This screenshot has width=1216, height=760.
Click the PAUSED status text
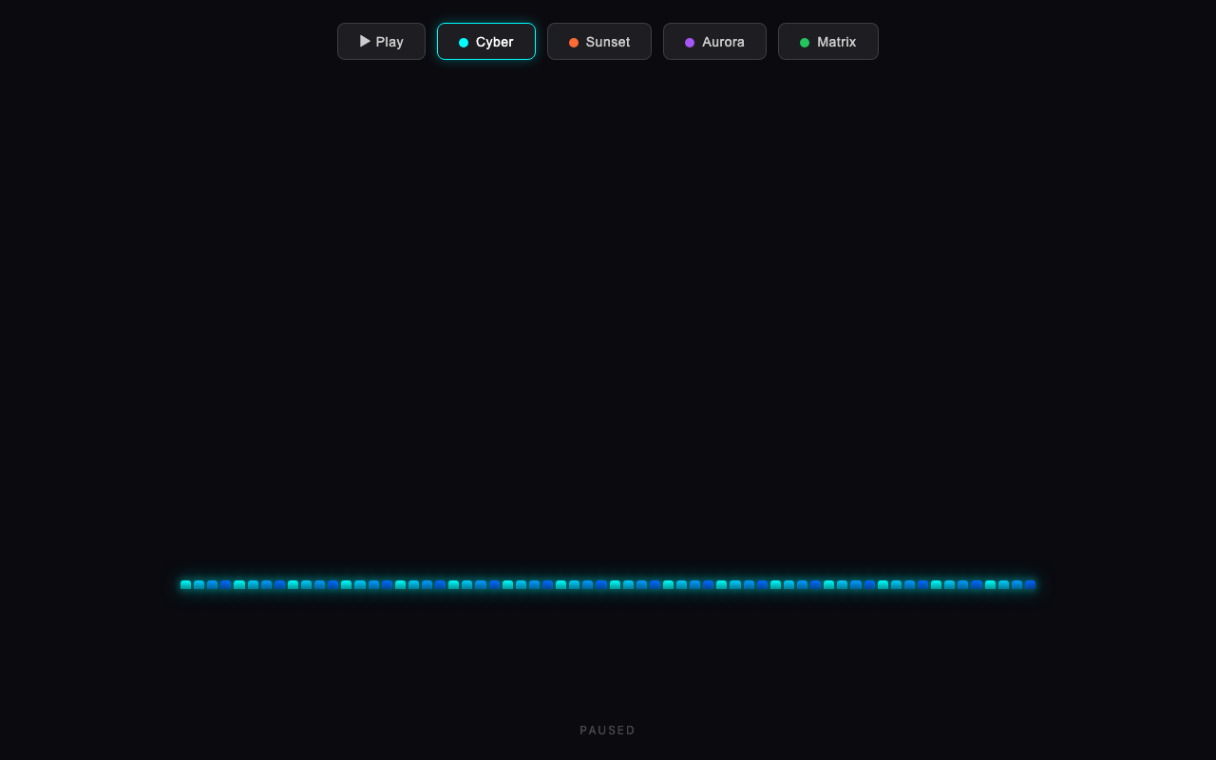pos(608,731)
